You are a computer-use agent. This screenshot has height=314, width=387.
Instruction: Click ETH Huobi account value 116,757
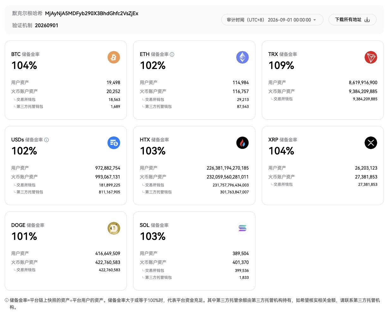click(241, 91)
